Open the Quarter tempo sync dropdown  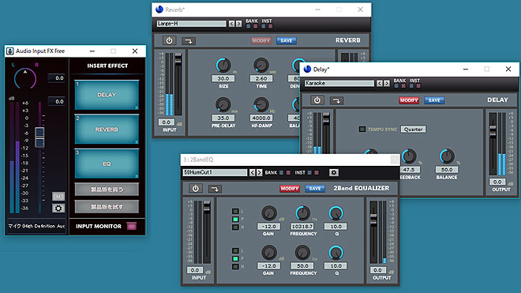point(414,129)
